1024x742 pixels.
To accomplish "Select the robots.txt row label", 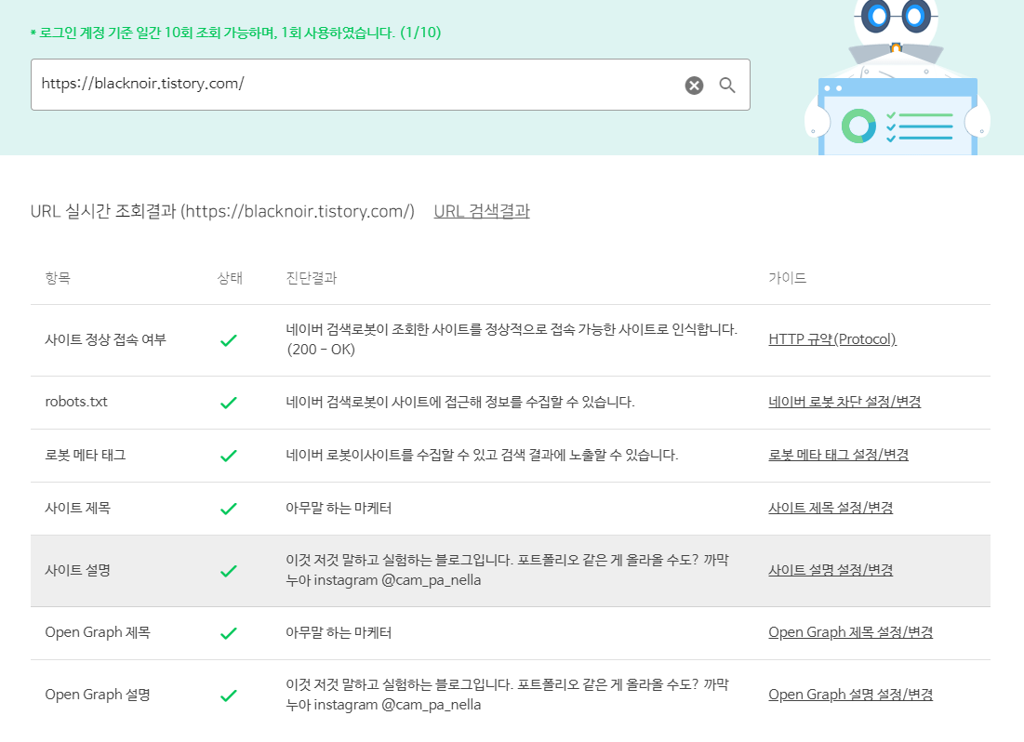I will pyautogui.click(x=76, y=402).
